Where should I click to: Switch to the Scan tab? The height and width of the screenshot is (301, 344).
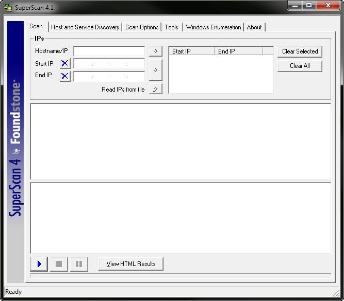[36, 26]
